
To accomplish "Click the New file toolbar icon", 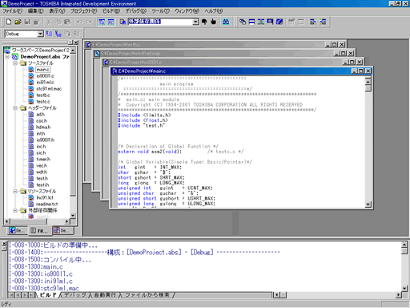I will coord(9,22).
